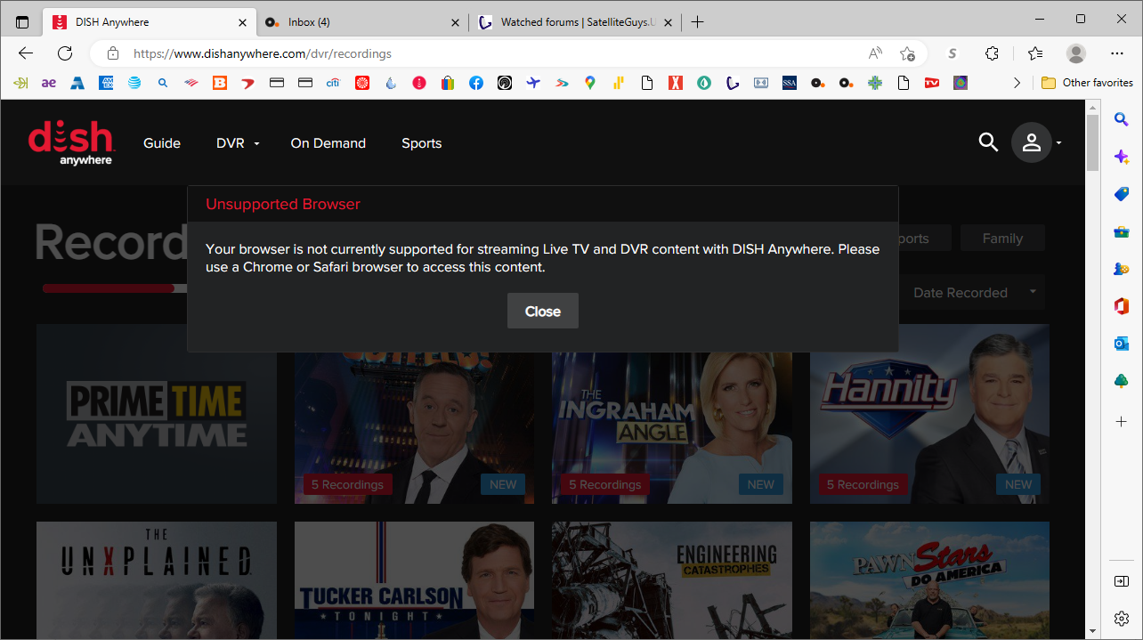
Task: Click the DISH Anywhere logo
Action: [x=71, y=143]
